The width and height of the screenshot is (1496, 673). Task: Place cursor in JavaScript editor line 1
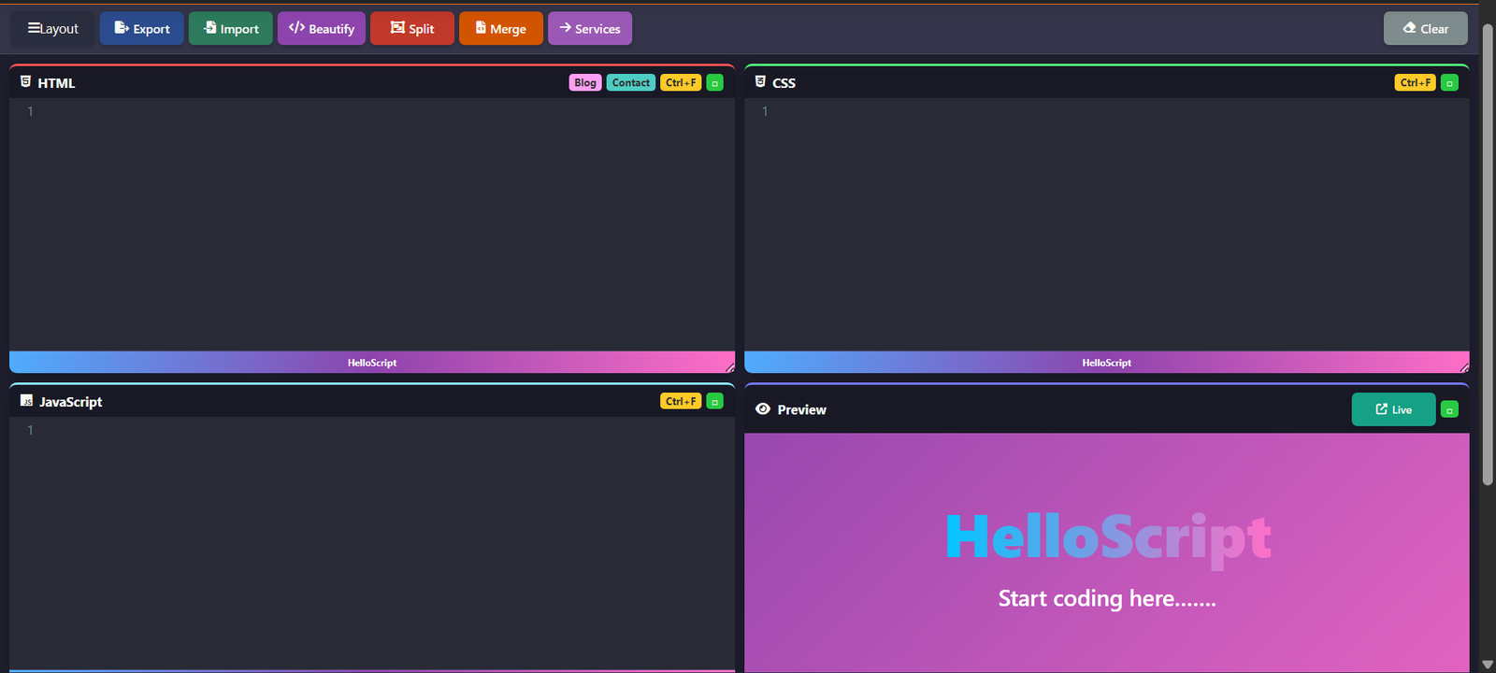coord(383,430)
